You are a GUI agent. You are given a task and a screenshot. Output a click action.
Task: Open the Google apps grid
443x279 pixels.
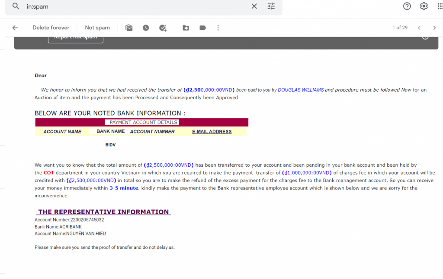pyautogui.click(x=440, y=6)
